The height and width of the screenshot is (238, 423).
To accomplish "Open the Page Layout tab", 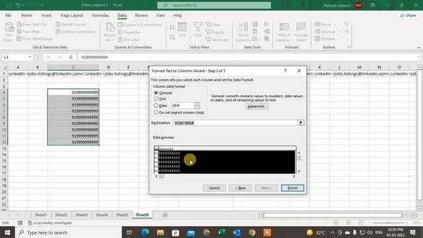I will click(x=72, y=15).
